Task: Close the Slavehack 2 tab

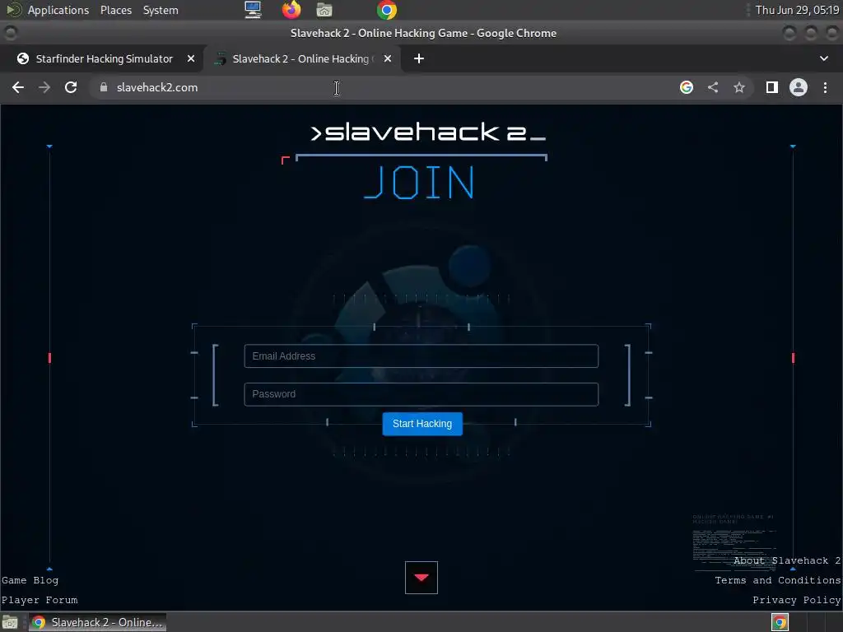Action: pyautogui.click(x=388, y=58)
